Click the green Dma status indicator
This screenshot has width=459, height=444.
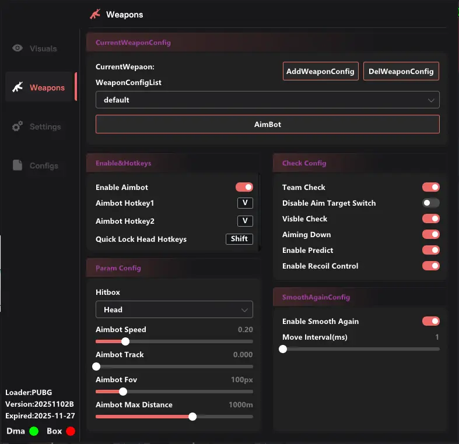34,431
